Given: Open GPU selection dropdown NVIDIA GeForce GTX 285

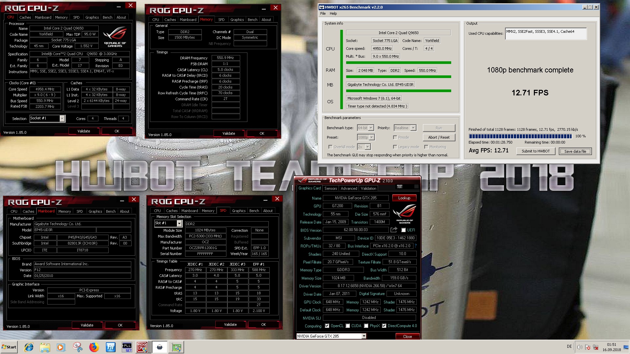Looking at the screenshot, I should point(331,336).
